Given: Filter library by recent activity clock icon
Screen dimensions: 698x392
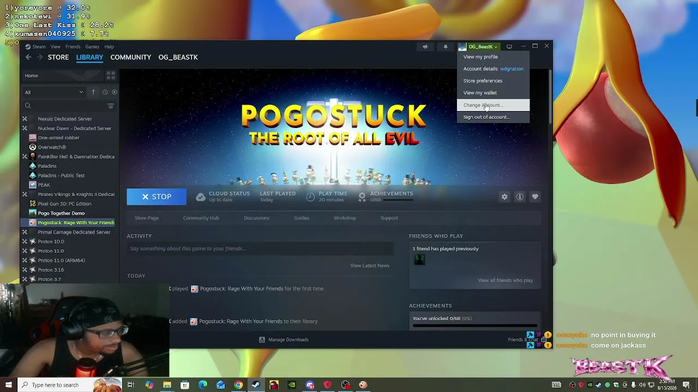Looking at the screenshot, I should tap(105, 92).
